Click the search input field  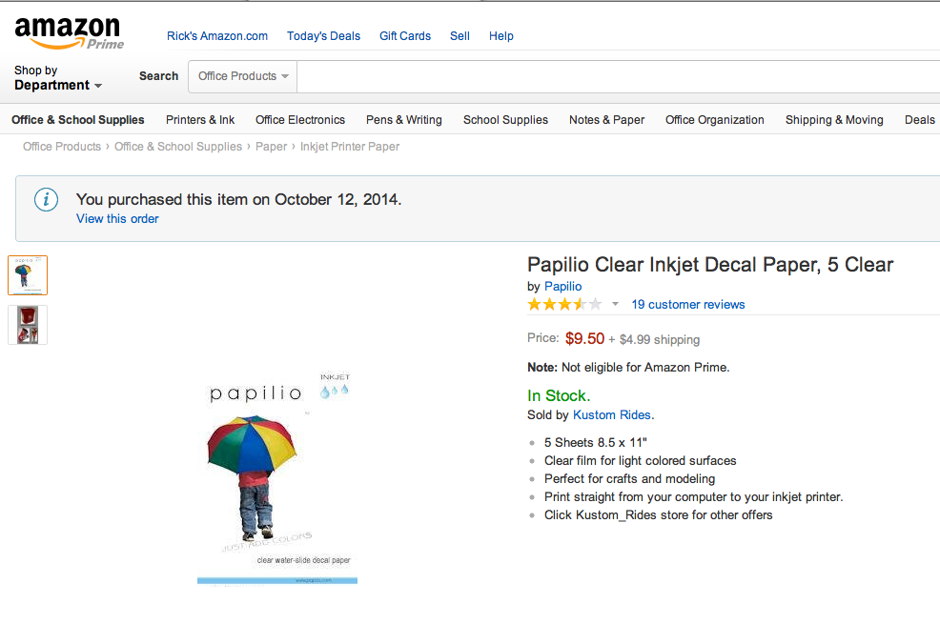618,76
